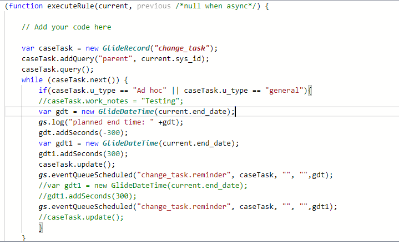This screenshot has height=244, width=399.
Task: Click eventQueueScheduled line ending with gdt1
Action: pyautogui.click(x=188, y=207)
